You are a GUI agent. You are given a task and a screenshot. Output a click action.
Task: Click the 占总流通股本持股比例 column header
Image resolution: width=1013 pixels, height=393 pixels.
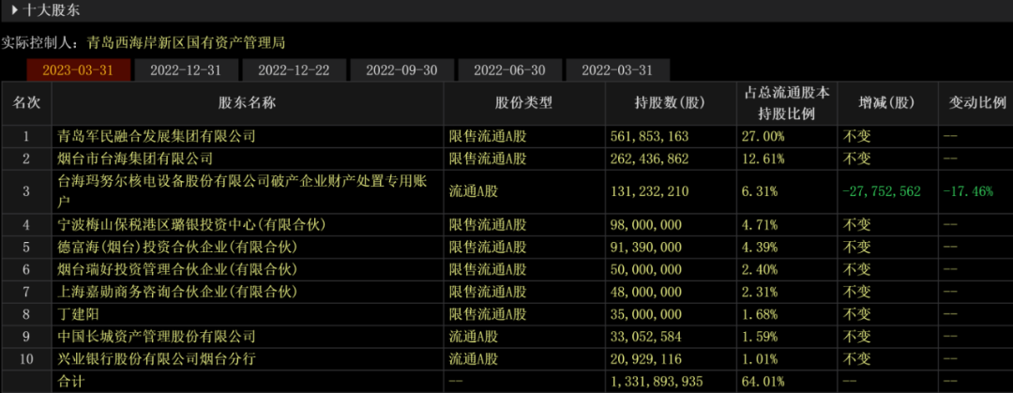[787, 103]
